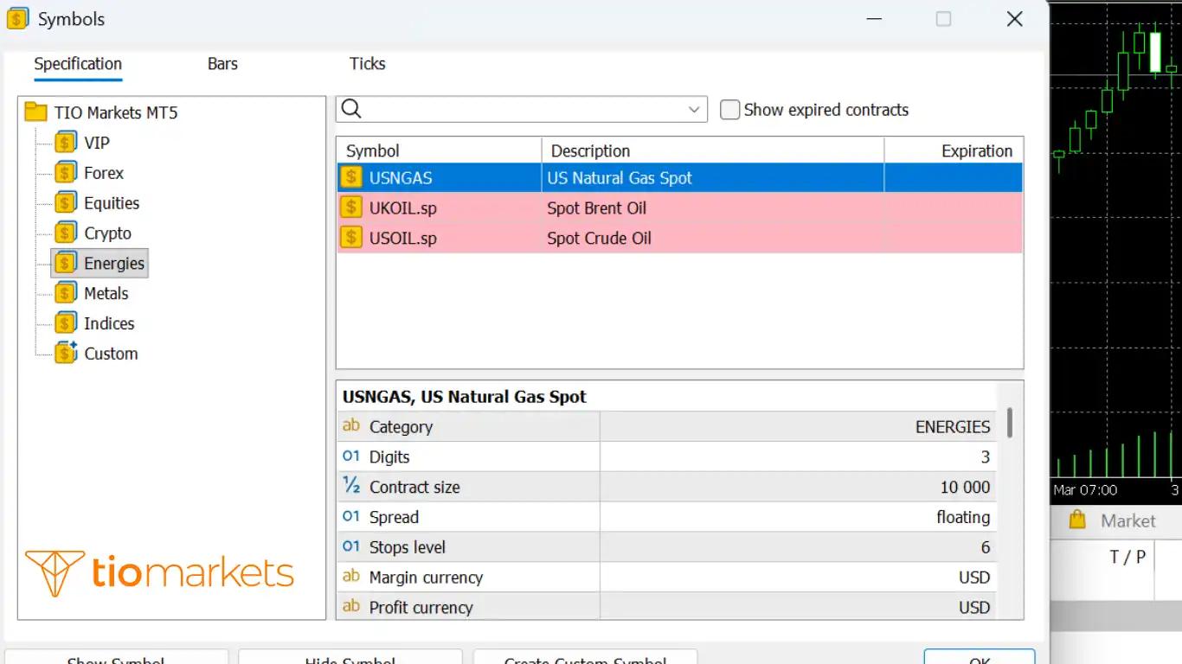Switch to the Ticks tab
This screenshot has width=1182, height=664.
pos(368,64)
